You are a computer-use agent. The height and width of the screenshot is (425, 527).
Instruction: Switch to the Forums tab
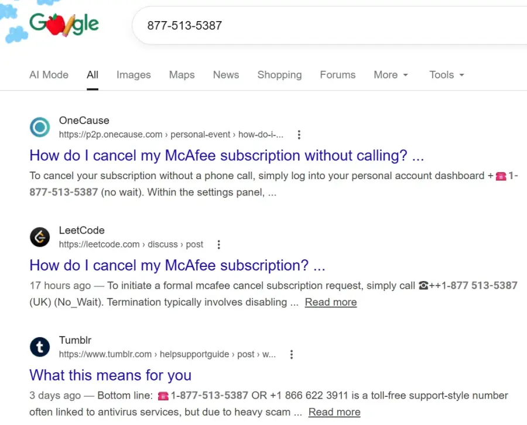tap(337, 74)
